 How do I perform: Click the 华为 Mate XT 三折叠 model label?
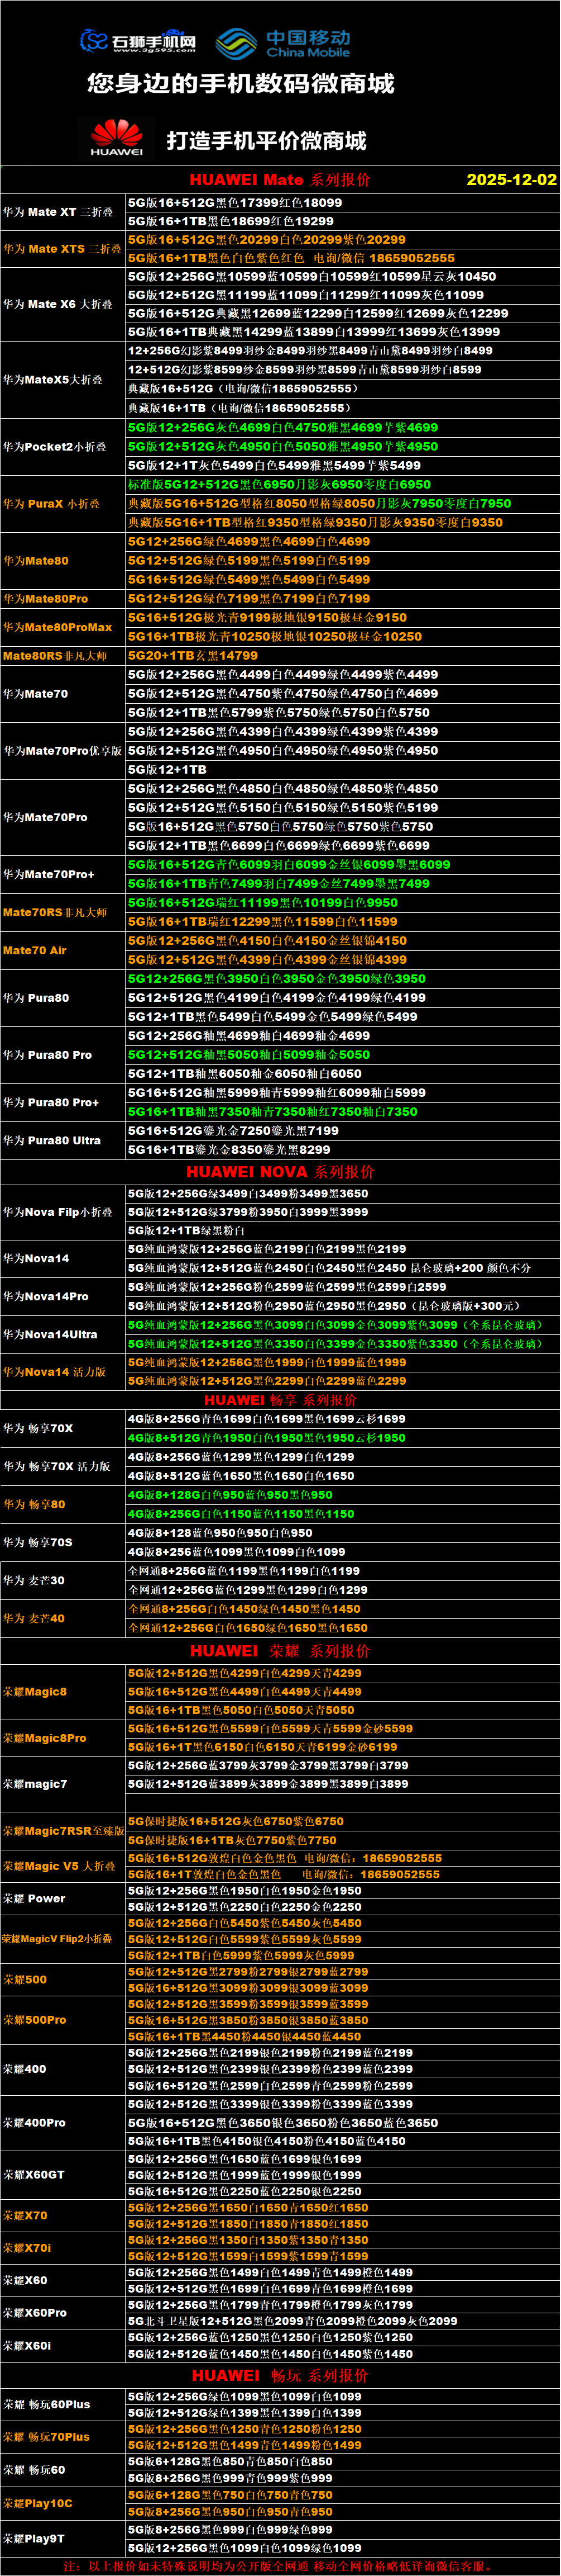click(58, 212)
